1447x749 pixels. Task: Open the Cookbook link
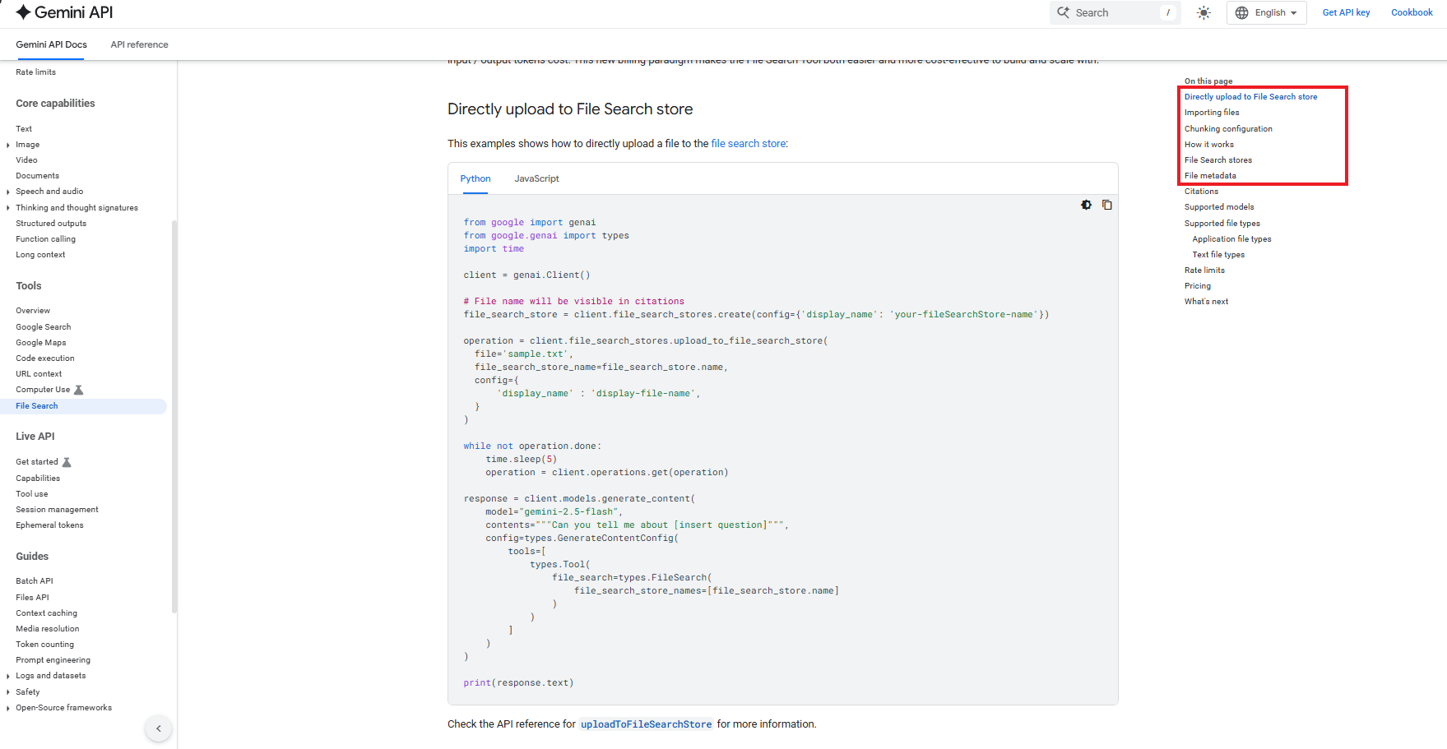point(1412,12)
